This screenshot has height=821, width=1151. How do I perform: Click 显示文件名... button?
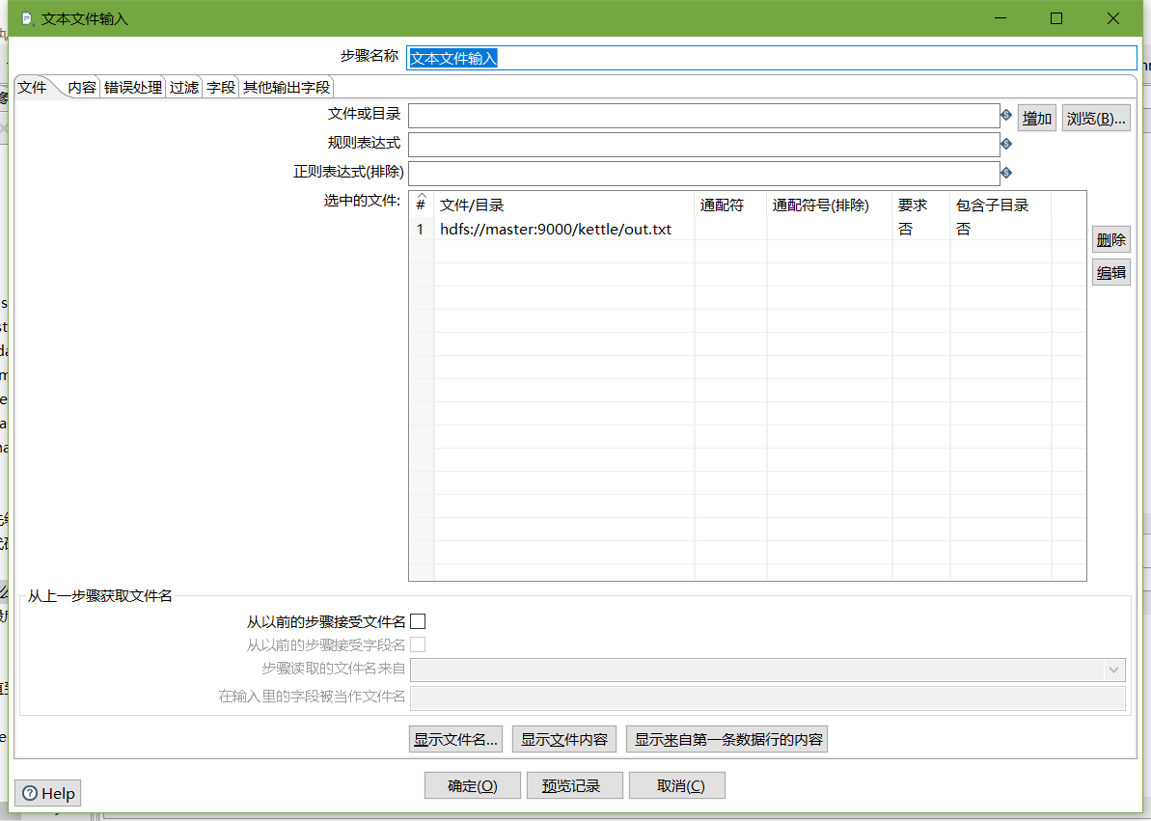click(x=455, y=740)
